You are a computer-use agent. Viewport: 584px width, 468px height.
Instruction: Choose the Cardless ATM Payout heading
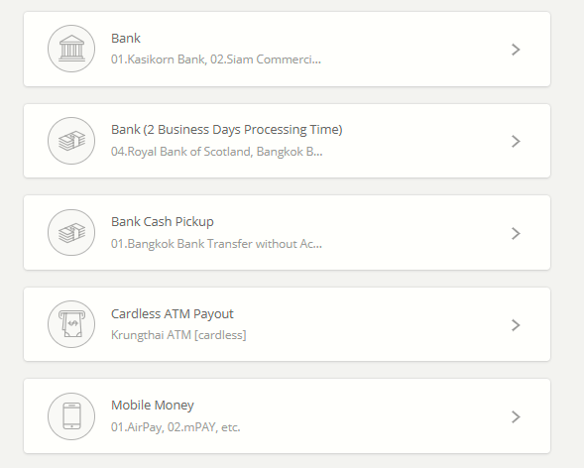click(x=173, y=314)
